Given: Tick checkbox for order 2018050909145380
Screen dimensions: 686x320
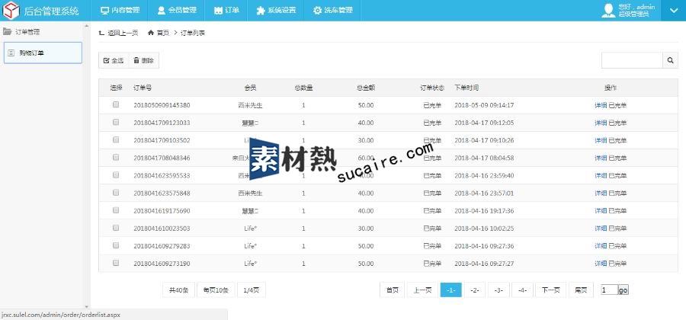Looking at the screenshot, I should point(116,105).
